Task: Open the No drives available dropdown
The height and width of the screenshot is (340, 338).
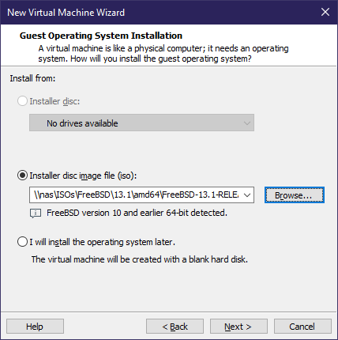Action: (141, 123)
